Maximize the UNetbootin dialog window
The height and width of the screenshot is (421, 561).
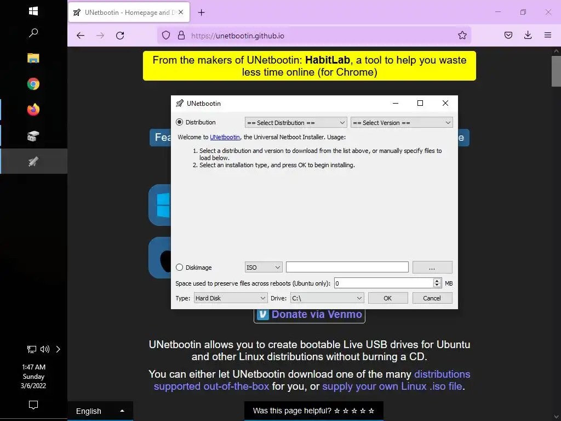click(420, 103)
